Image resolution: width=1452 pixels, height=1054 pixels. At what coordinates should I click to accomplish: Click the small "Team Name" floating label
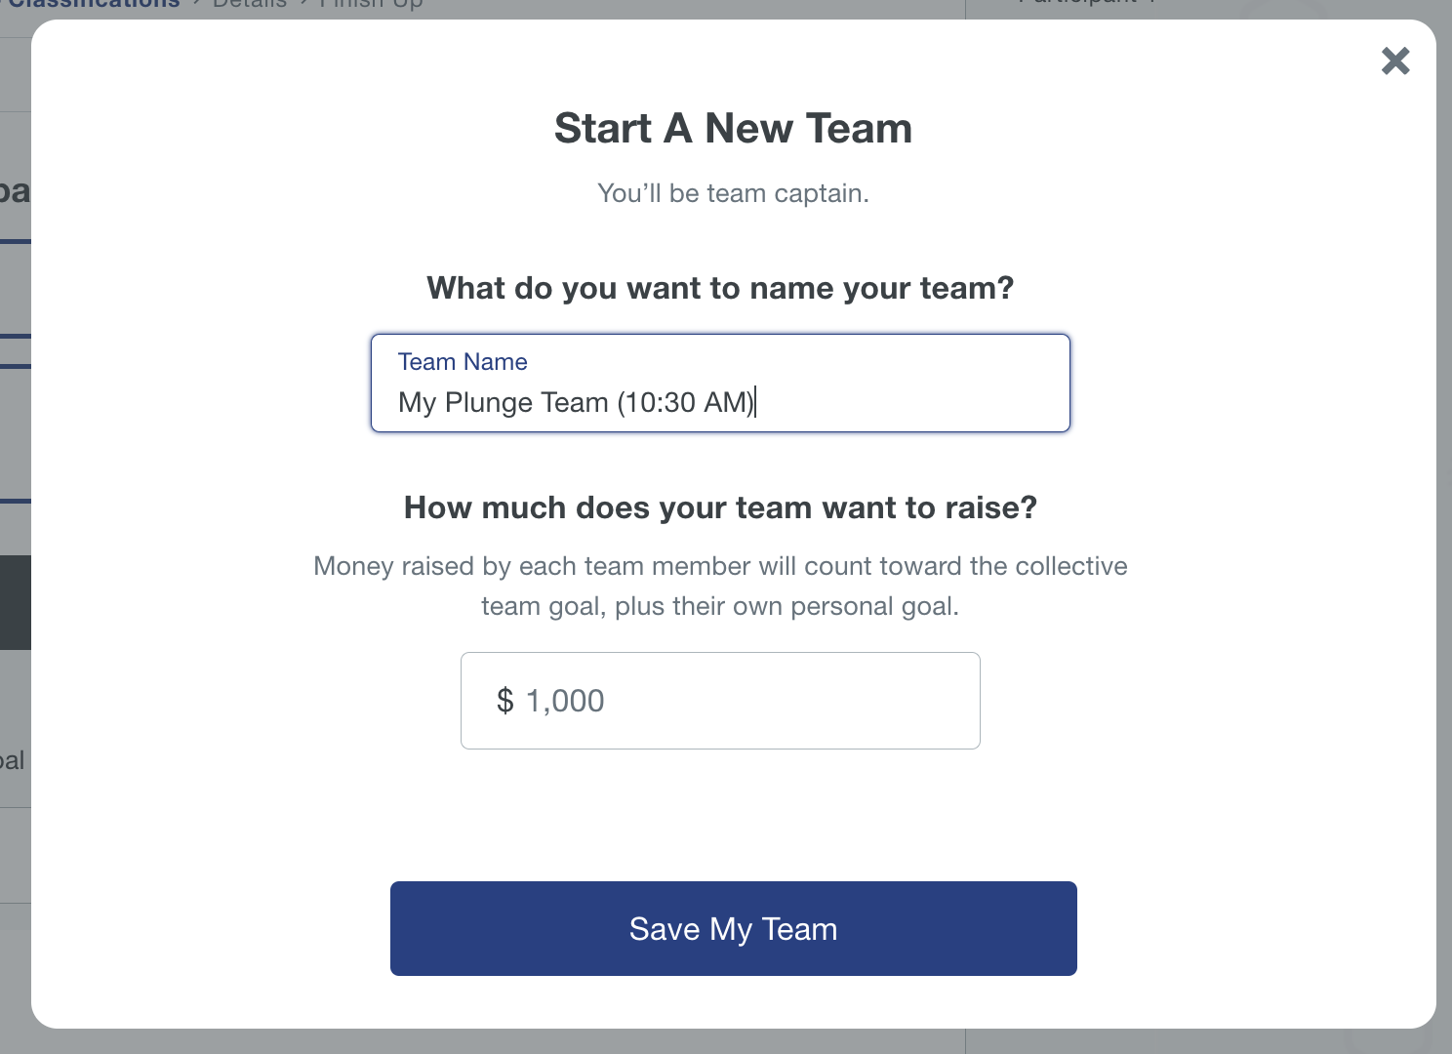[463, 362]
